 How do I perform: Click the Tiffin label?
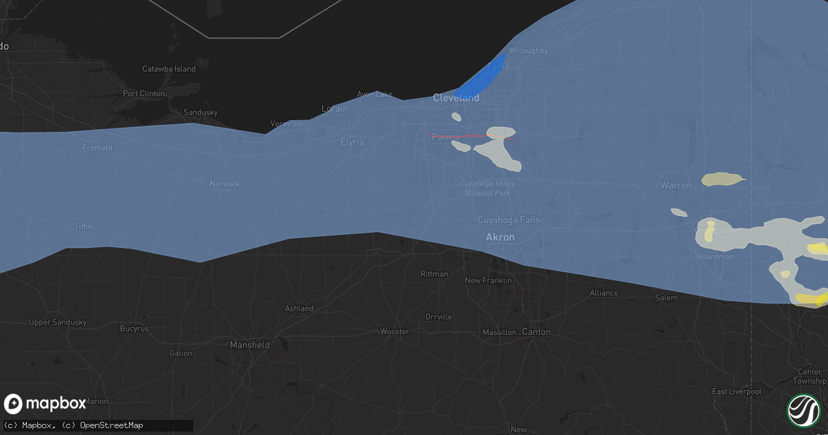coord(84,226)
